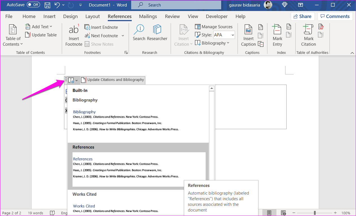This screenshot has height=216, width=356.
Task: Open the 100% zoom level dialog
Action: pos(346,213)
